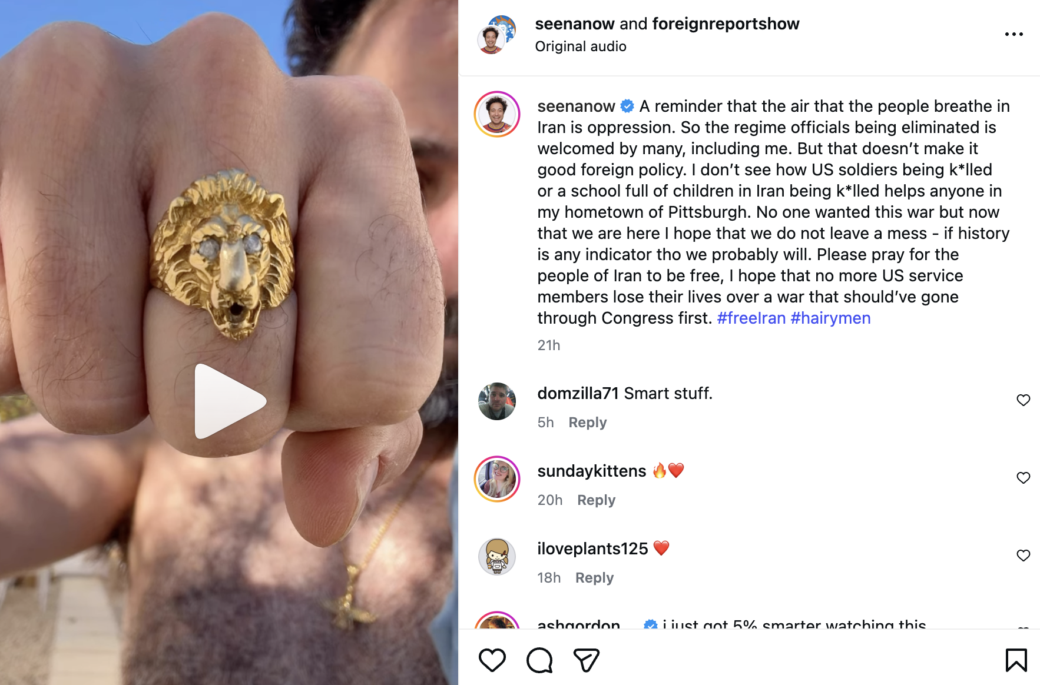Like sundaykittens' comment

(1023, 478)
